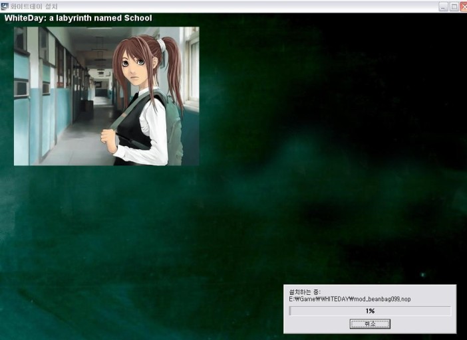Click the 취소 cancel button
The height and width of the screenshot is (340, 467).
(x=370, y=324)
